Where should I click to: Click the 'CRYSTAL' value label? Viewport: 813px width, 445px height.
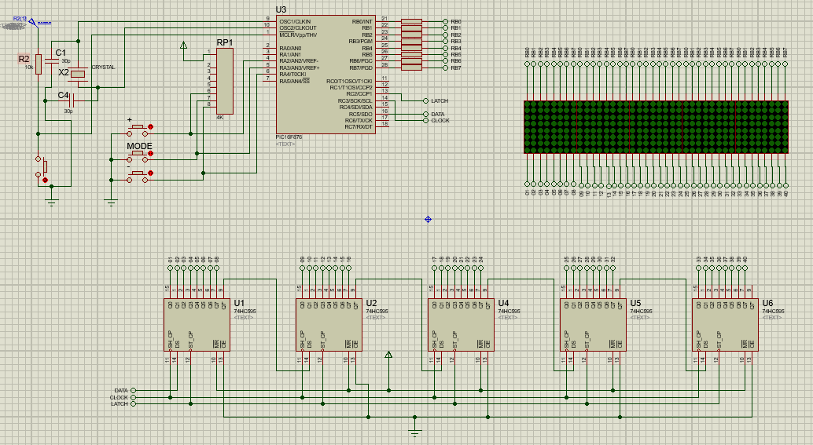pos(103,67)
